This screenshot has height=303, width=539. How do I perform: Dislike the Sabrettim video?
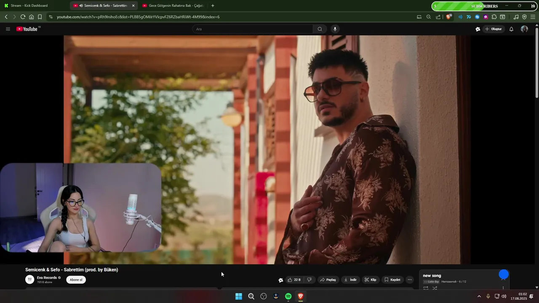click(310, 280)
